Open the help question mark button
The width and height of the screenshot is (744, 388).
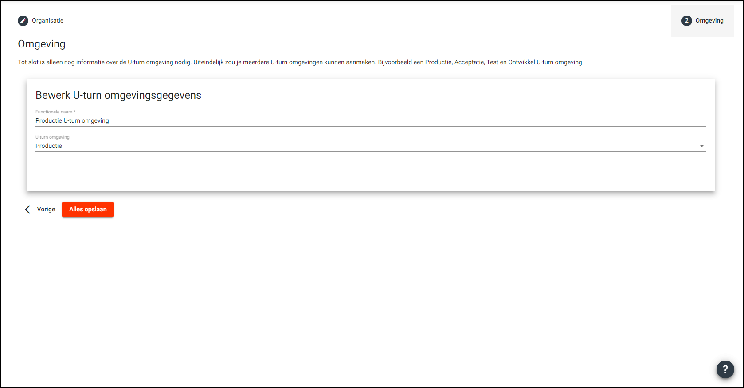tap(725, 369)
